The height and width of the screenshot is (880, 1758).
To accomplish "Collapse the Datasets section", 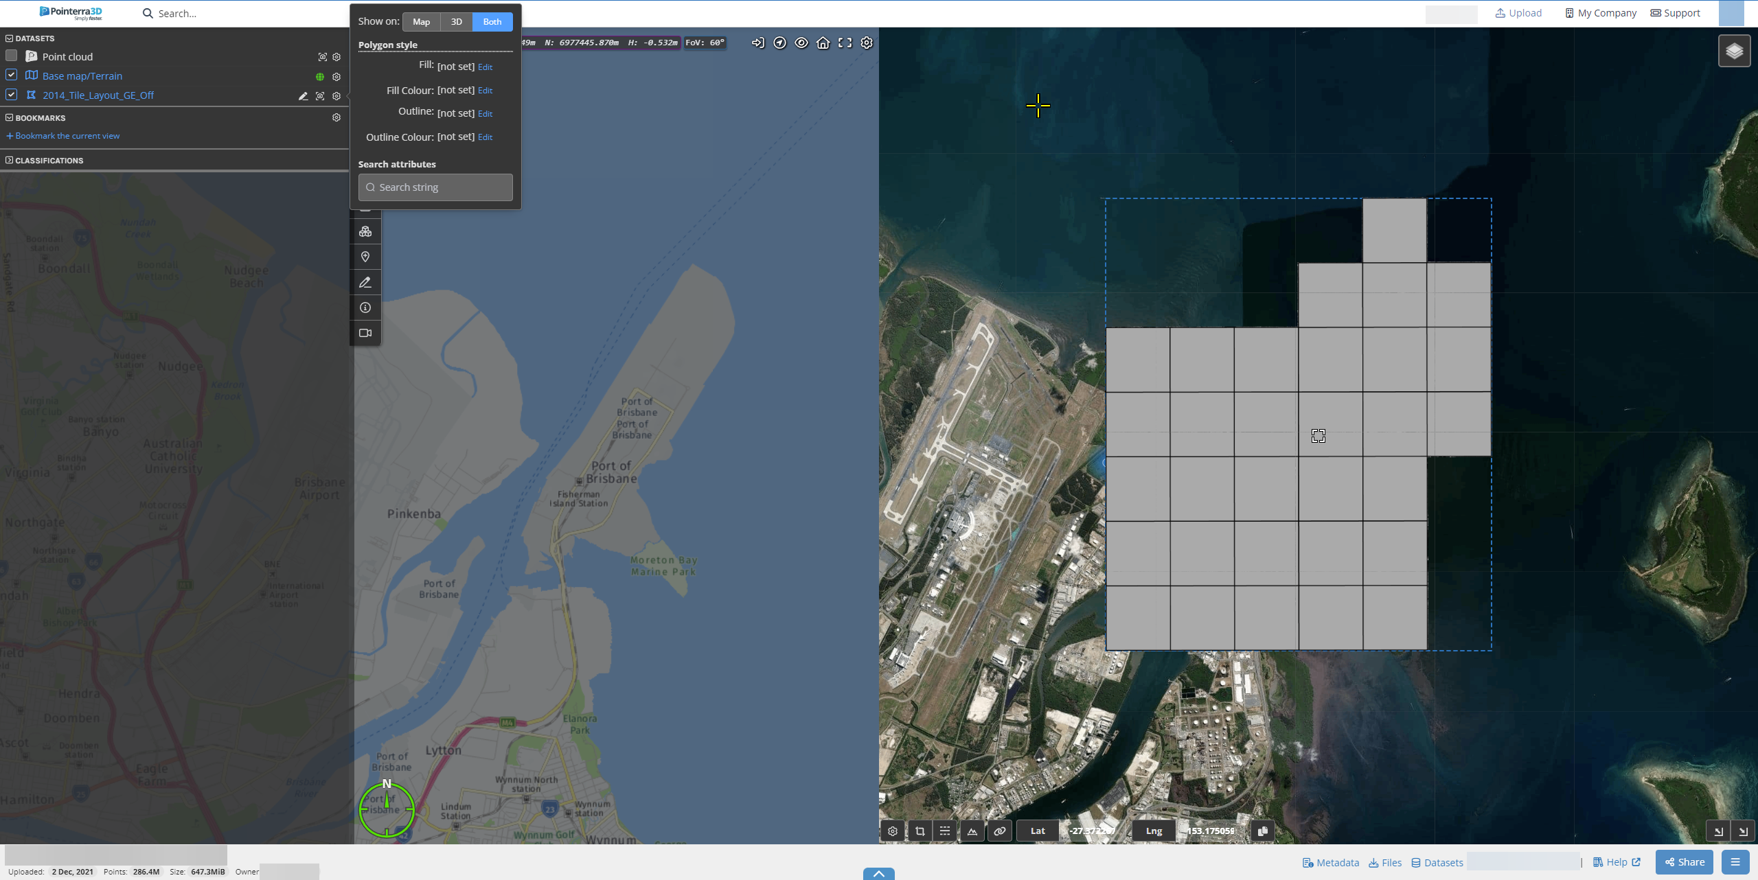I will [9, 38].
